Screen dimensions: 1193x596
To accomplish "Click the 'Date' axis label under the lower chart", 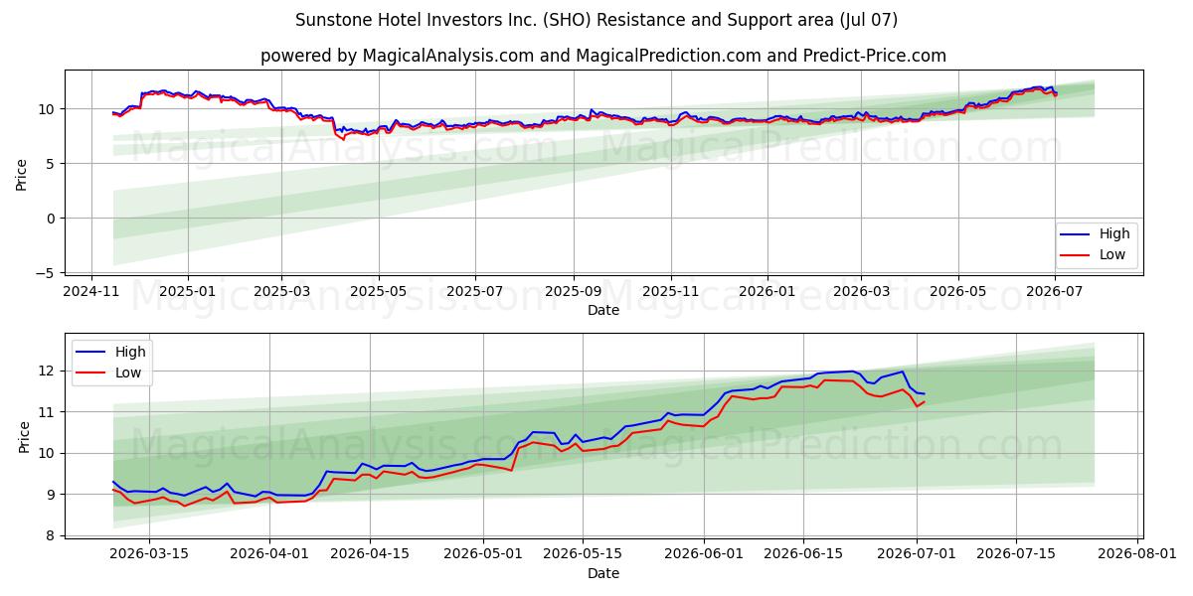I will pos(603,573).
